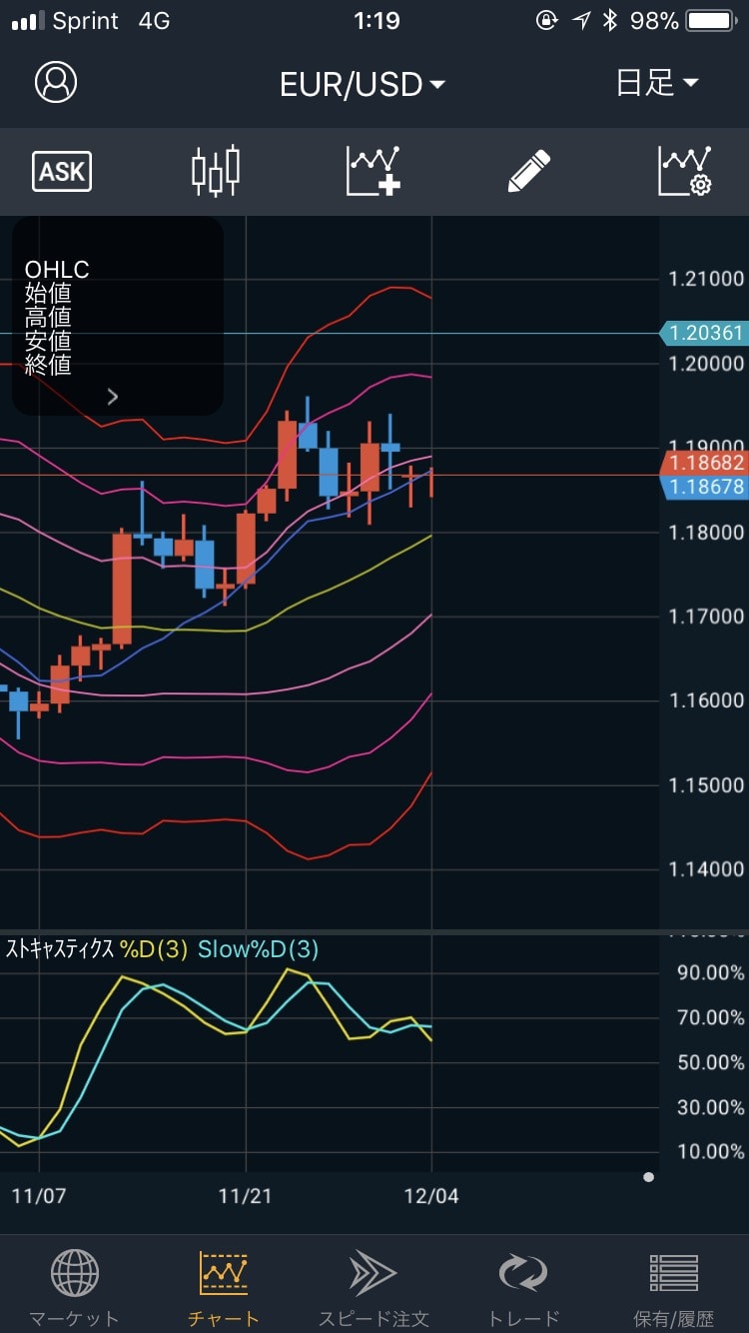Click the 12/04 date axis label
This screenshot has width=749, height=1333.
coord(431,1196)
